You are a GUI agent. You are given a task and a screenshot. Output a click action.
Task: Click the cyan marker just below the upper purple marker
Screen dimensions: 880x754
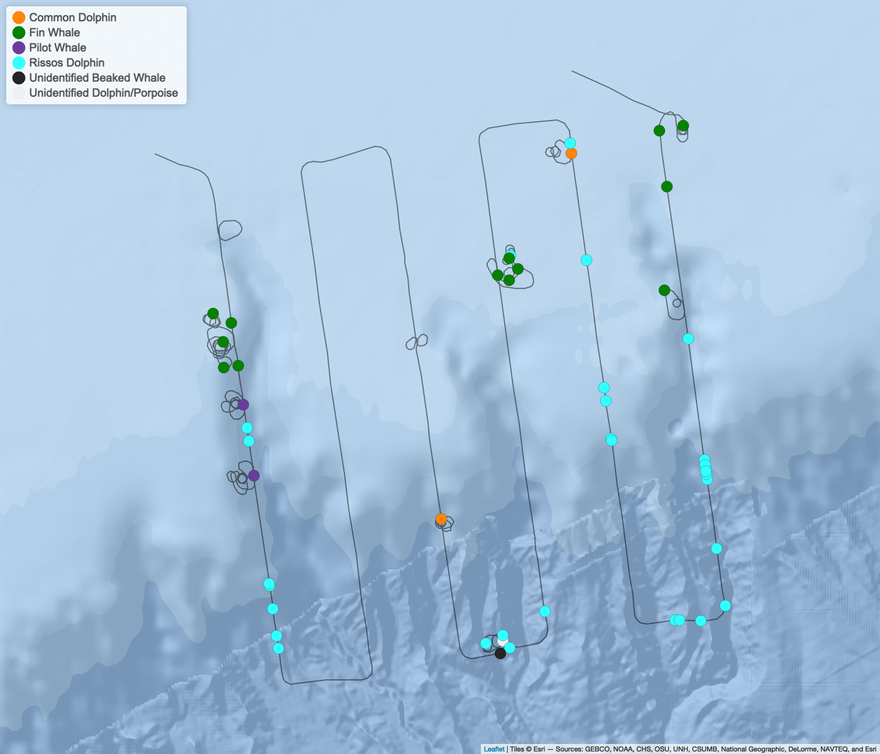point(247,428)
